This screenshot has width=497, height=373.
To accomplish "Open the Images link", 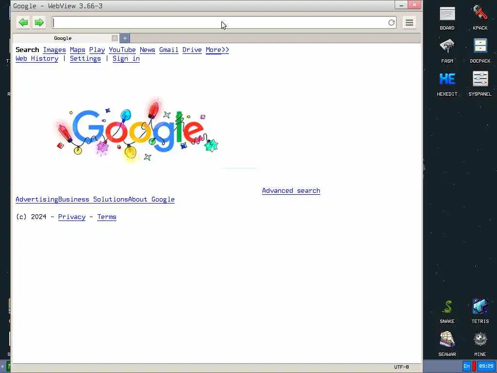I will coord(54,50).
